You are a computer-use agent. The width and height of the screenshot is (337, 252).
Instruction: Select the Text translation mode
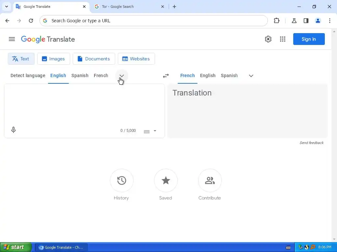pyautogui.click(x=21, y=59)
